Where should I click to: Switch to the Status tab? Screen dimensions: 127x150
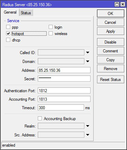26,13
